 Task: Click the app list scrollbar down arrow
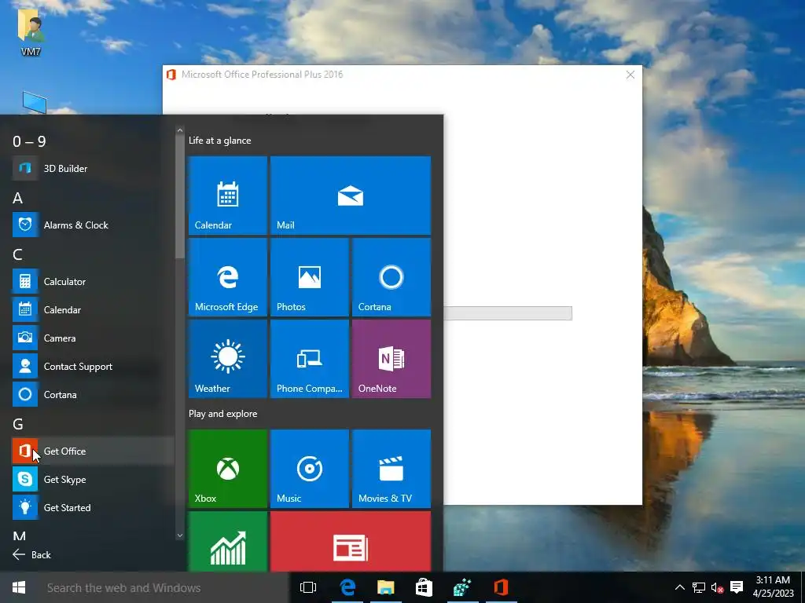180,535
